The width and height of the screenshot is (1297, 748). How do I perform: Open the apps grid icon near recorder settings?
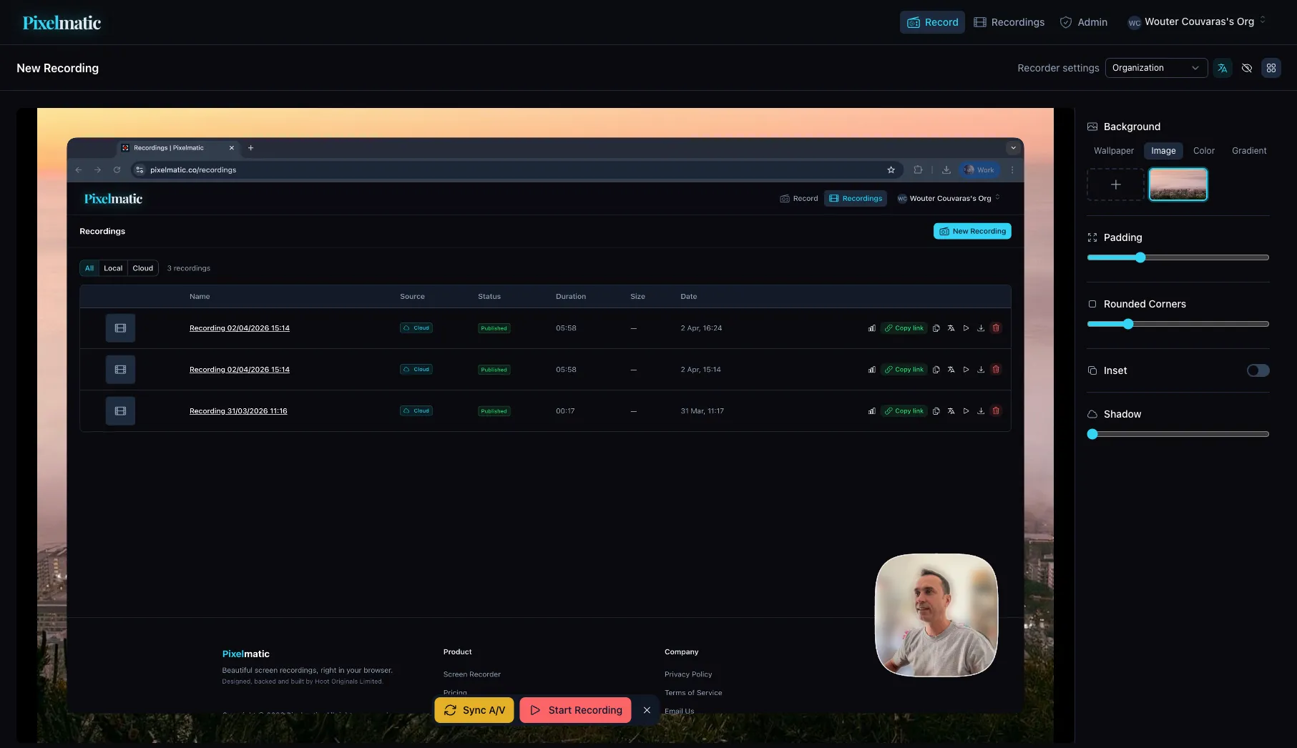(x=1272, y=68)
